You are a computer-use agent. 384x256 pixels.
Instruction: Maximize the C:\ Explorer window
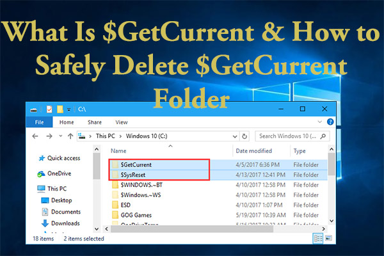coord(303,109)
